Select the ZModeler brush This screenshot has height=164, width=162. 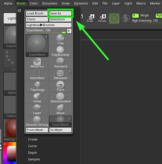[60, 75]
